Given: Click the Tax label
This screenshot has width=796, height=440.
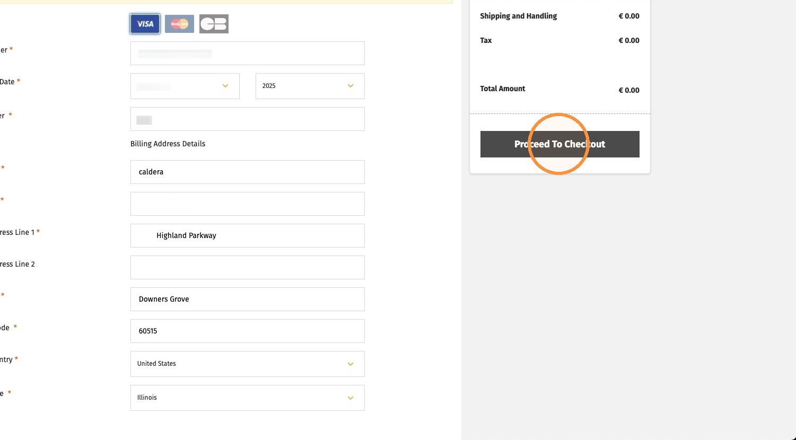Looking at the screenshot, I should click(486, 40).
